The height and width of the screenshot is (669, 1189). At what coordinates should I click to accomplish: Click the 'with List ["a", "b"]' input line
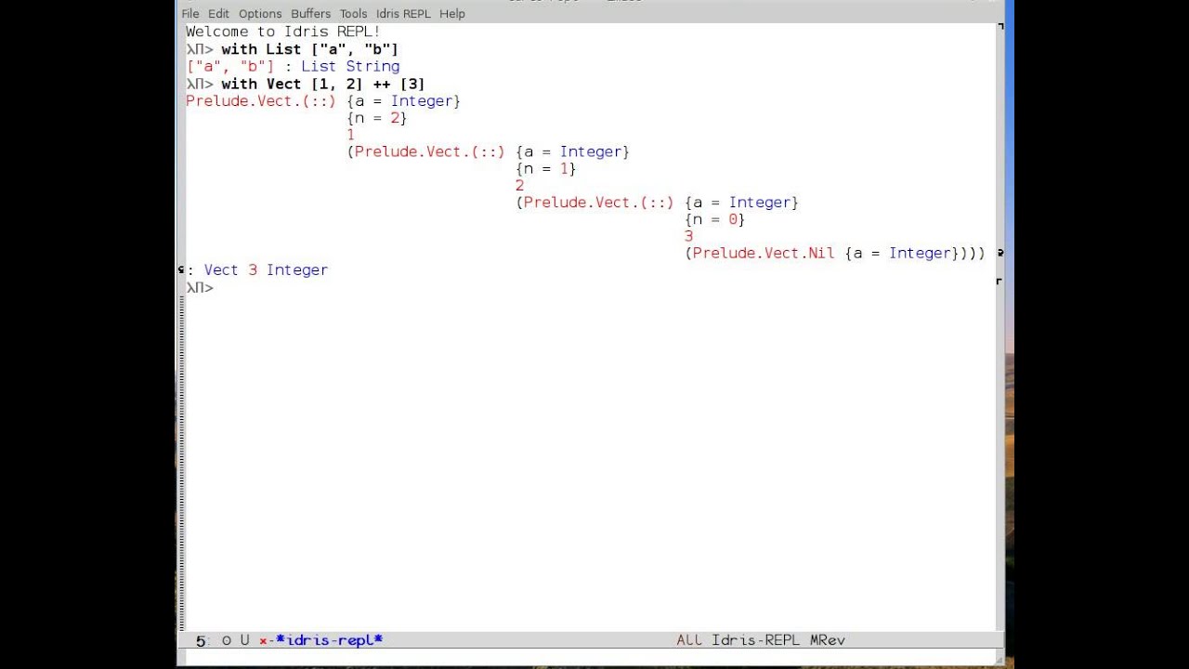(x=309, y=49)
